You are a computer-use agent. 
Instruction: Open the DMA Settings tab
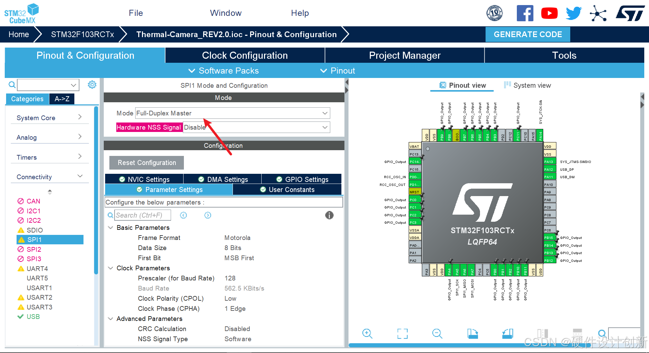[x=223, y=179]
